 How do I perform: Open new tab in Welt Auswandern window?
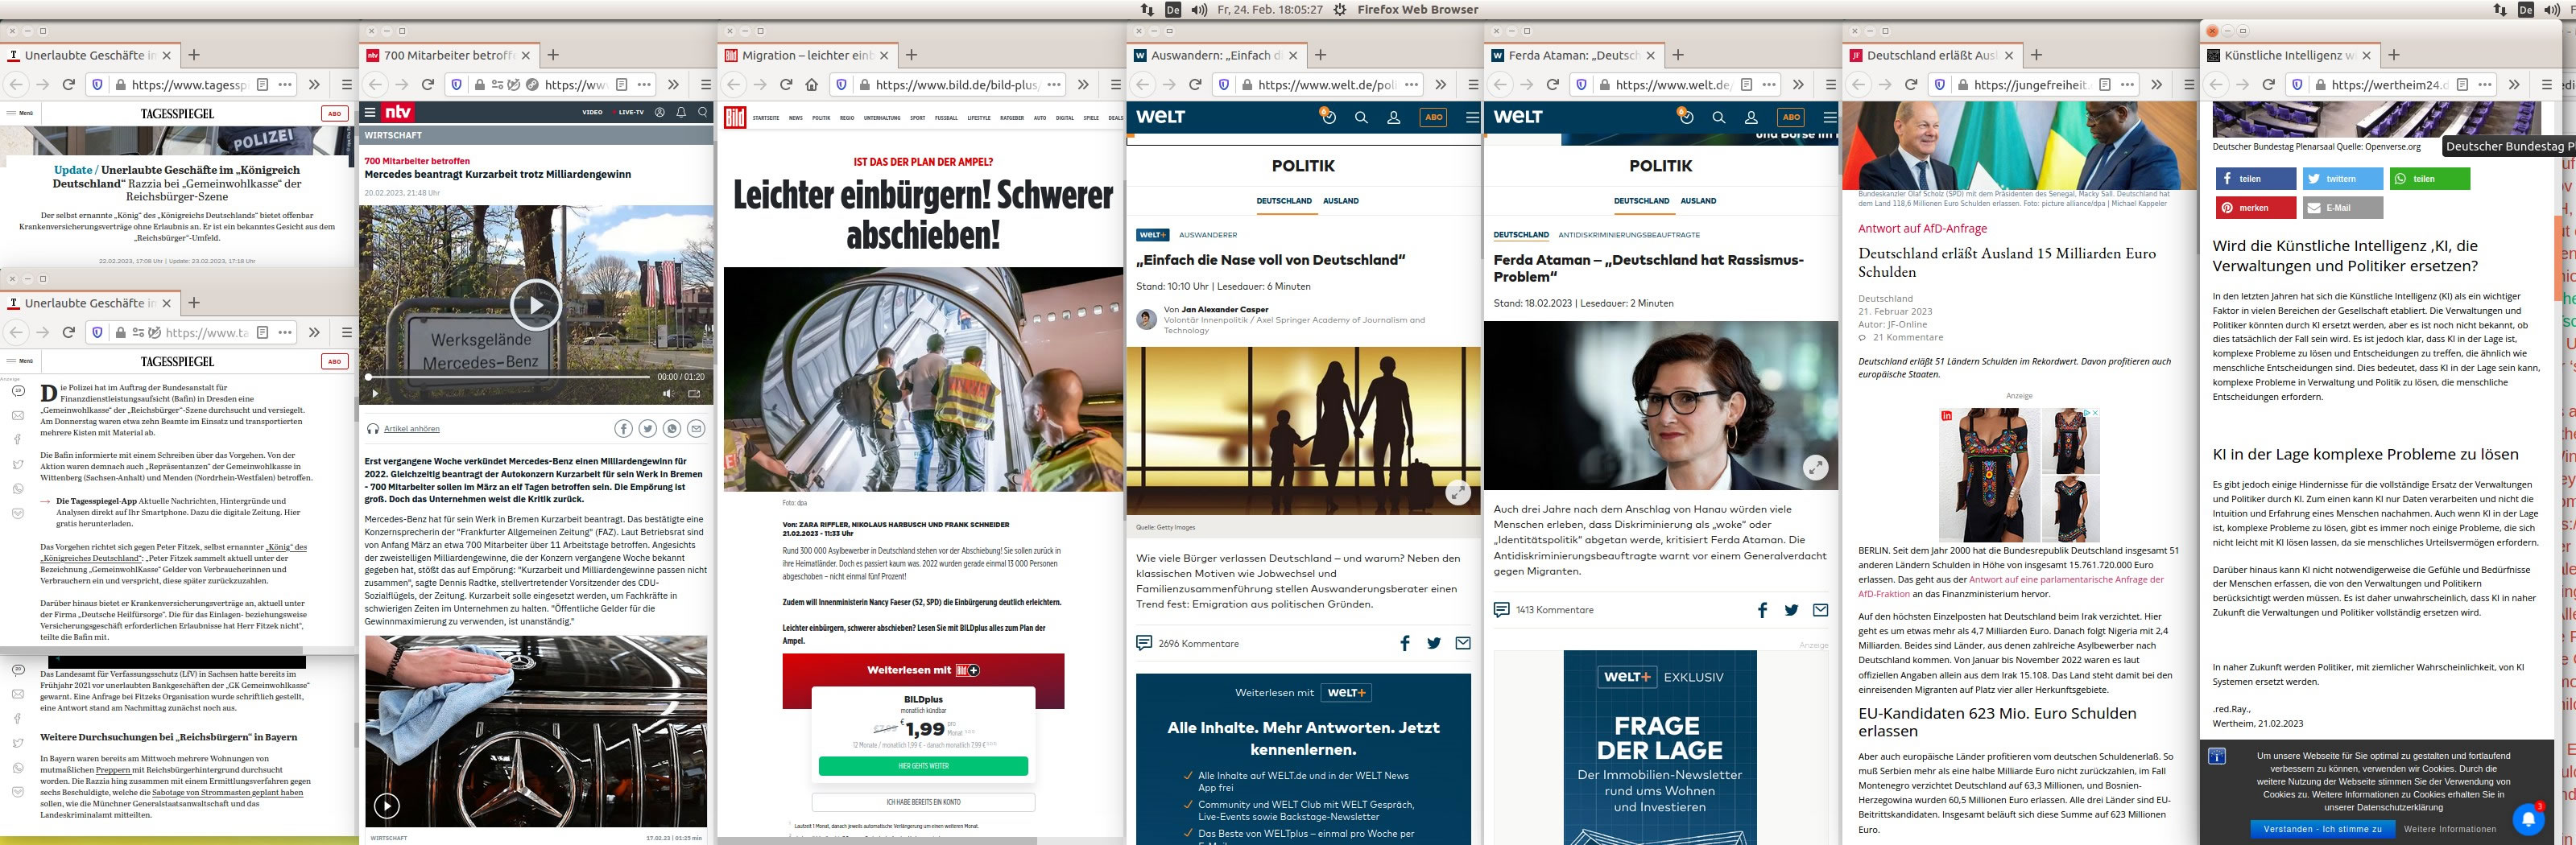[x=1321, y=55]
